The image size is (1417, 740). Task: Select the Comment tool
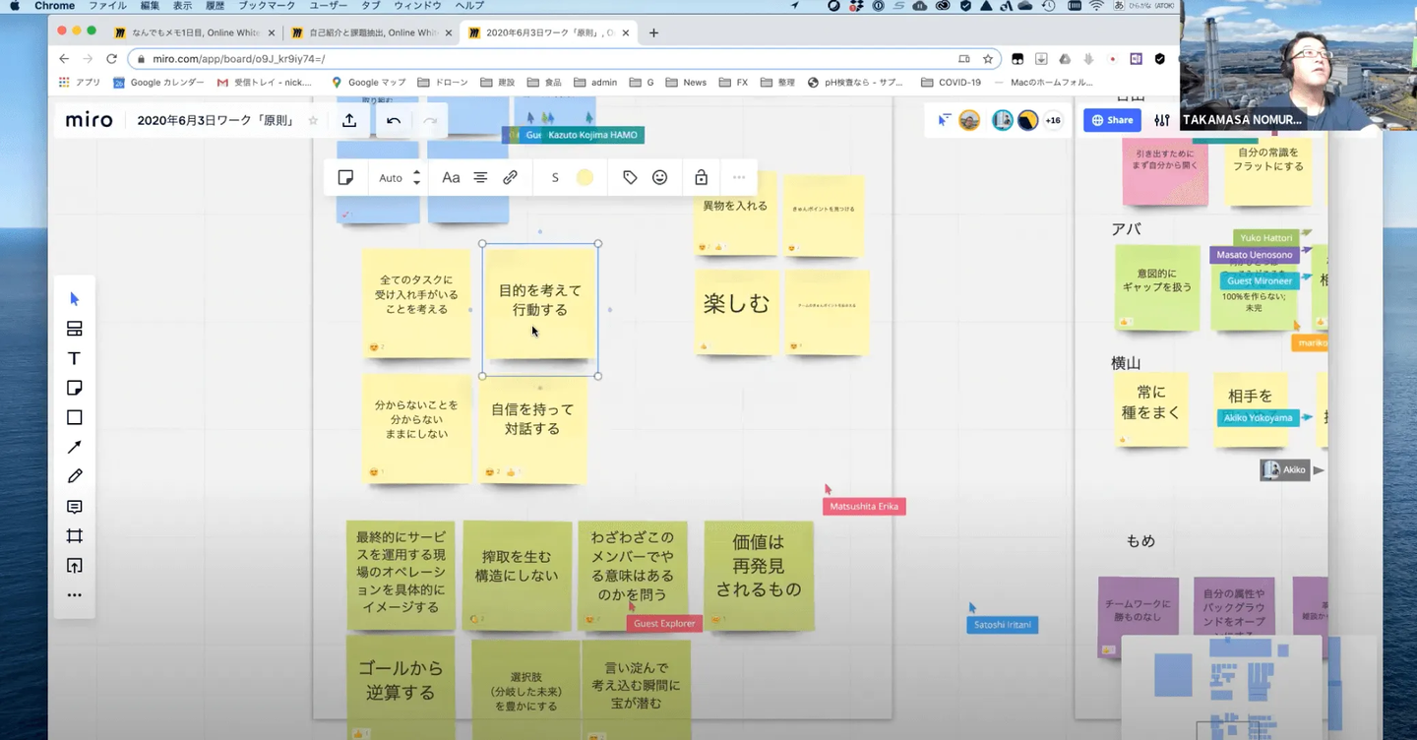(x=74, y=507)
